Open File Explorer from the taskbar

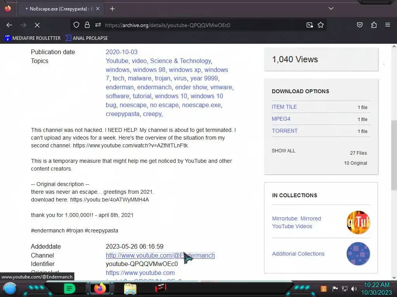click(x=130, y=288)
